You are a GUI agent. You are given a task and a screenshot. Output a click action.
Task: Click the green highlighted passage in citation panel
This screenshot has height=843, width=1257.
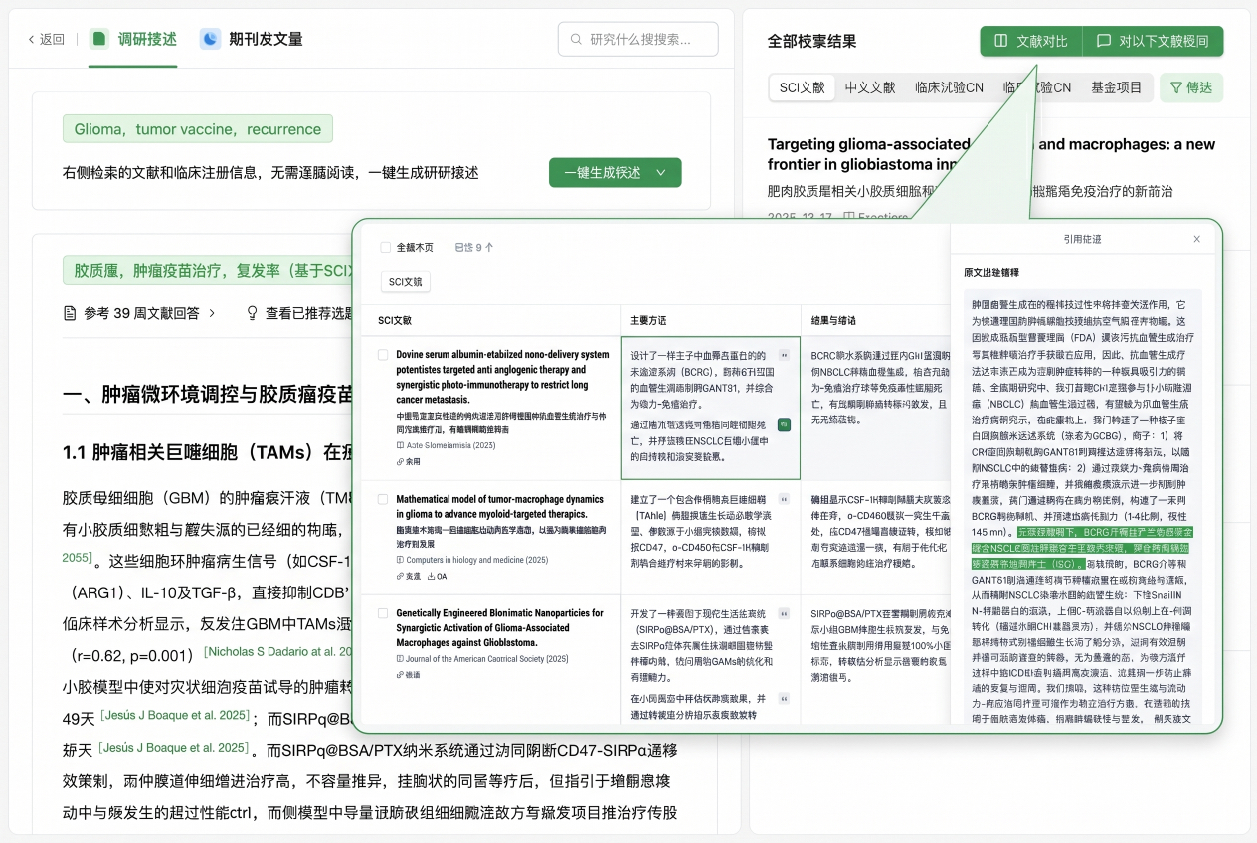pos(1081,547)
